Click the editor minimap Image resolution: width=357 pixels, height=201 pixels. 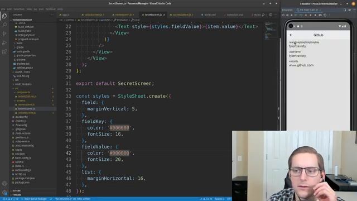270,31
